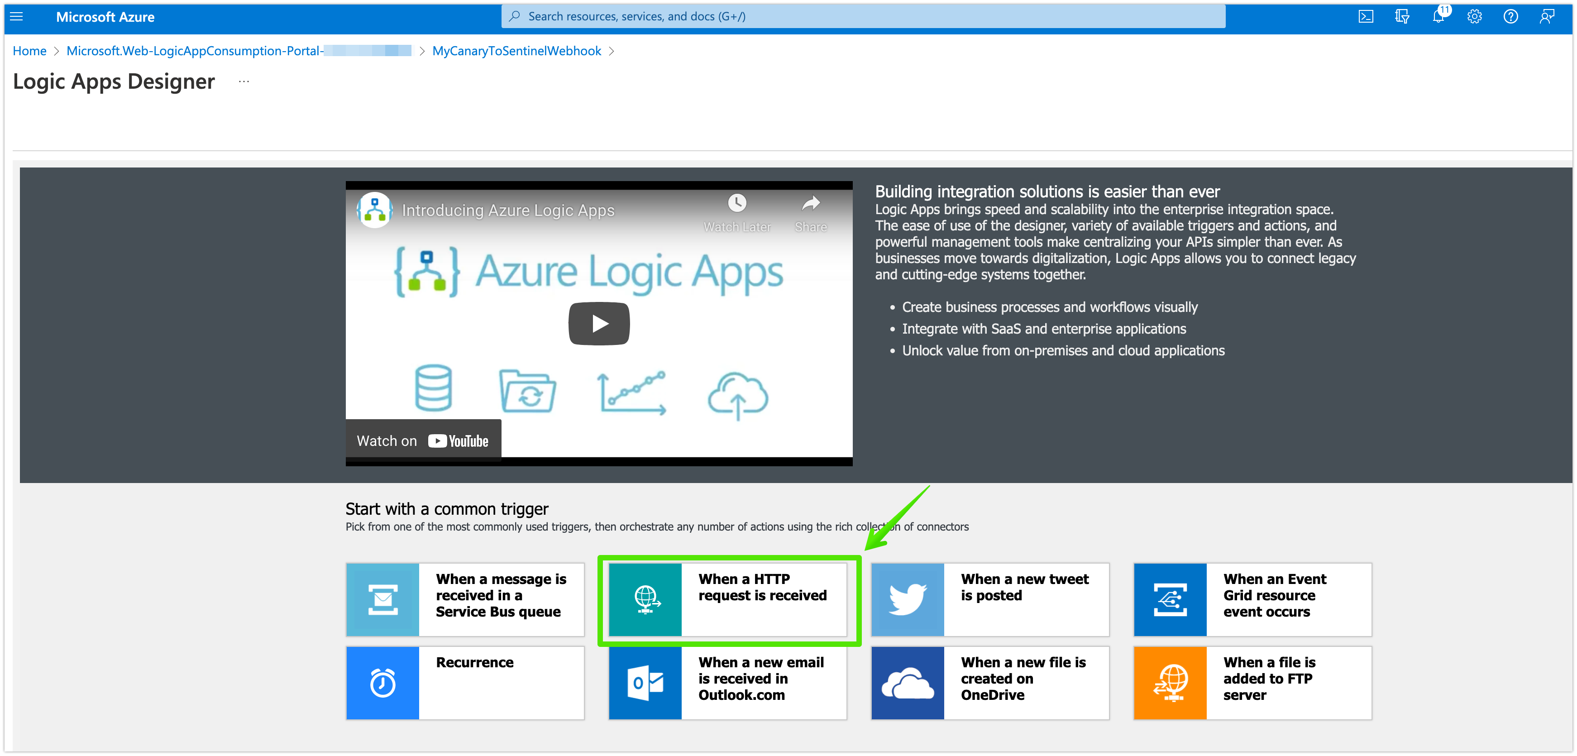Click the Logic Apps Designer page title

coord(114,81)
